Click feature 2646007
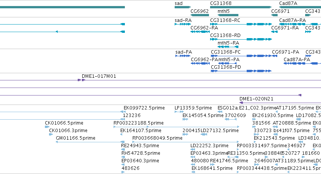Screen dimensions: 321x174 (264, 161)
